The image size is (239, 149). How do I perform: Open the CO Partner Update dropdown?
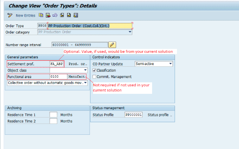[171, 64]
